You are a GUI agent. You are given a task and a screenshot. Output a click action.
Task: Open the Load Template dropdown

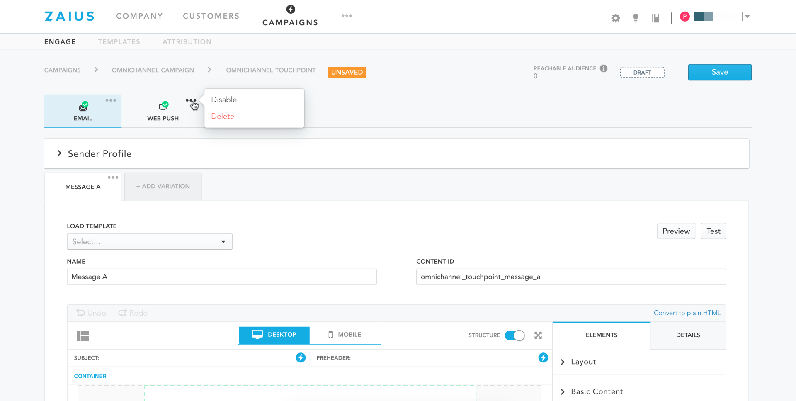point(150,241)
